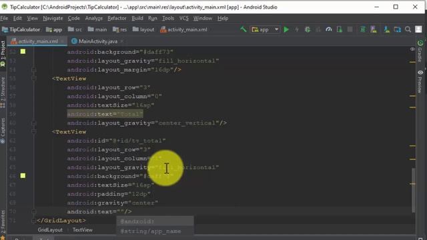Collapse the TextView tag with layout_row attribute
The image size is (427, 240).
point(34,79)
